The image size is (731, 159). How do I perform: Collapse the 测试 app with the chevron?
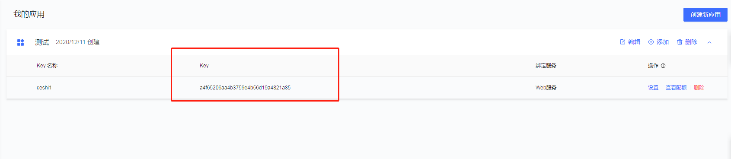(x=709, y=42)
